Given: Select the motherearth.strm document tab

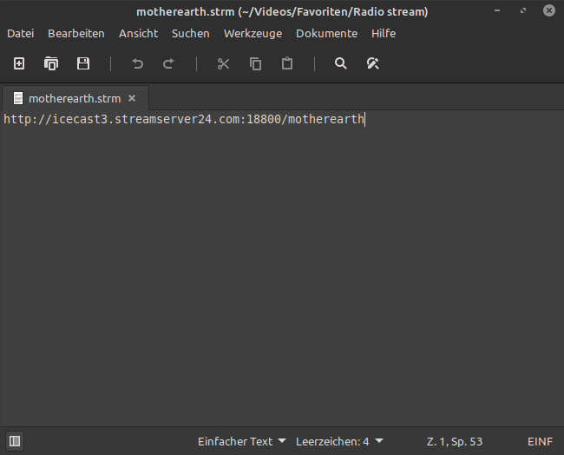Looking at the screenshot, I should click(x=75, y=98).
